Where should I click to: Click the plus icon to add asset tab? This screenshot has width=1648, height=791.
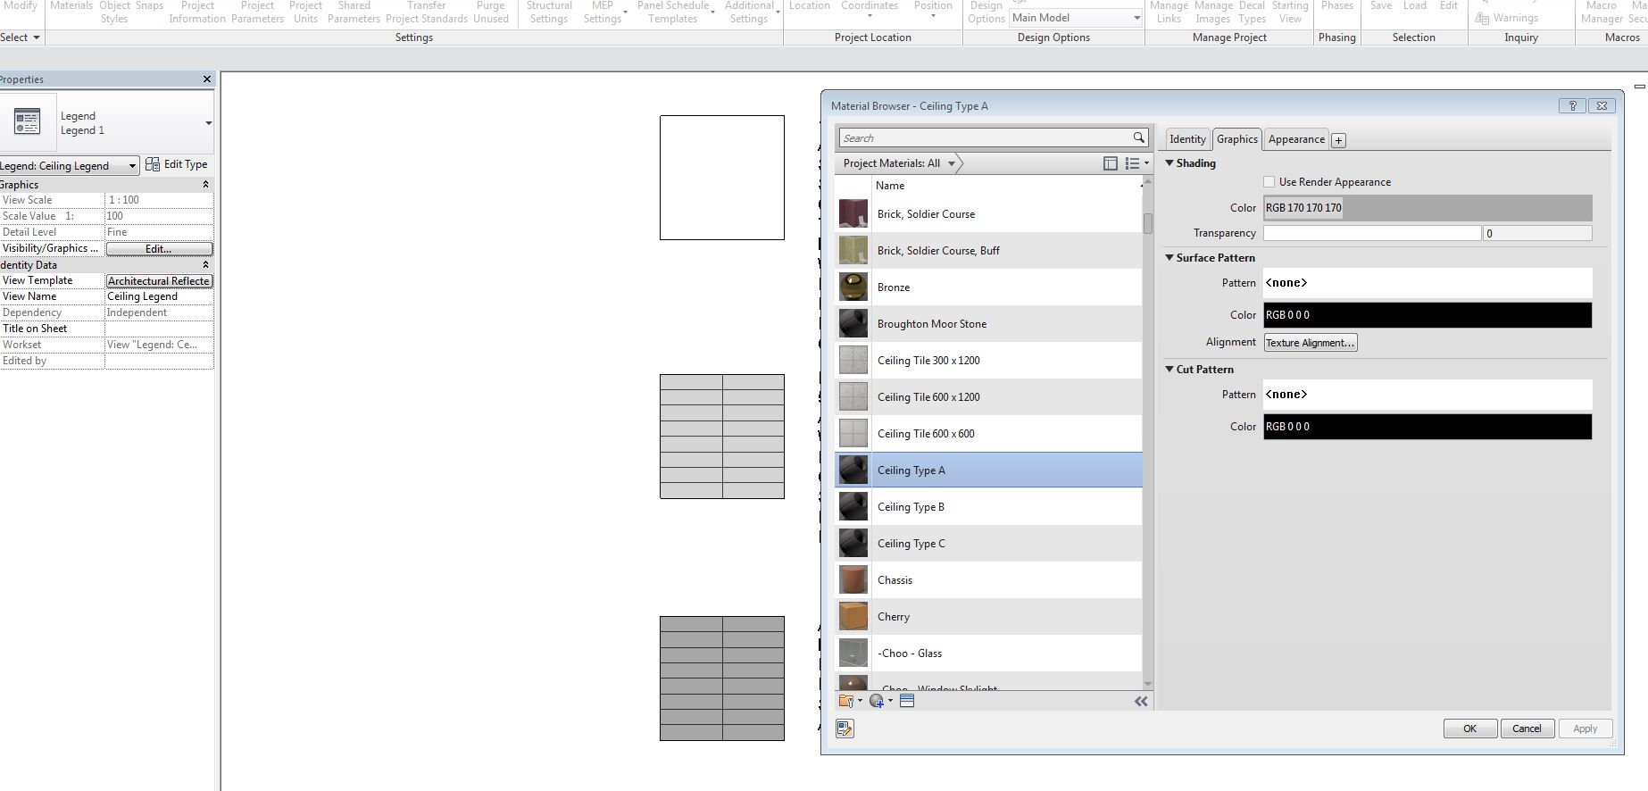(x=1338, y=140)
